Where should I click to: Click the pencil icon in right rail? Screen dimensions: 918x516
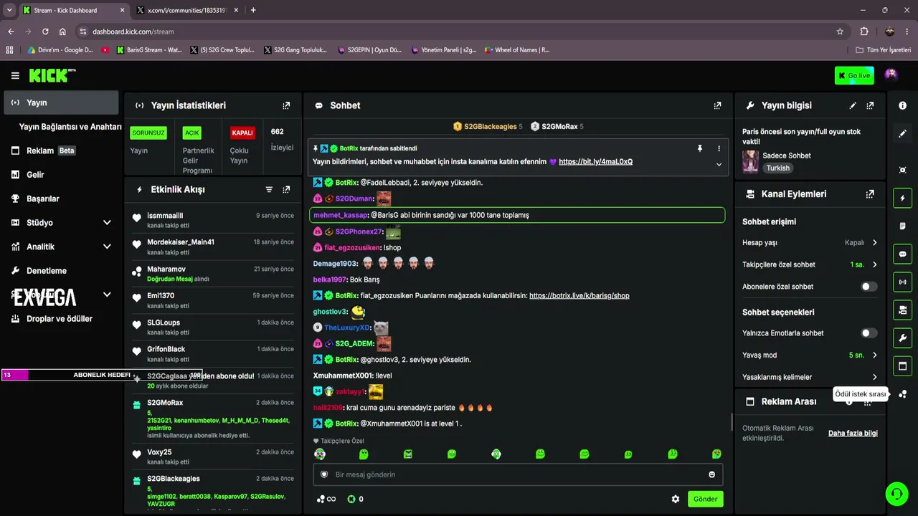(902, 134)
